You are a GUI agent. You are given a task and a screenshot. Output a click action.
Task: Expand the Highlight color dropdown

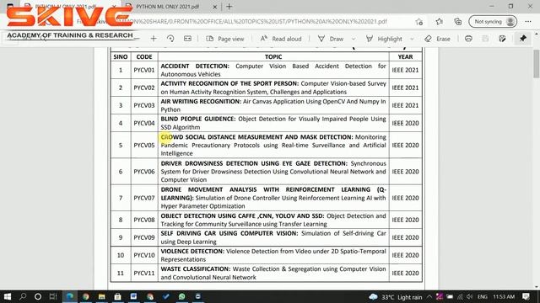point(412,39)
